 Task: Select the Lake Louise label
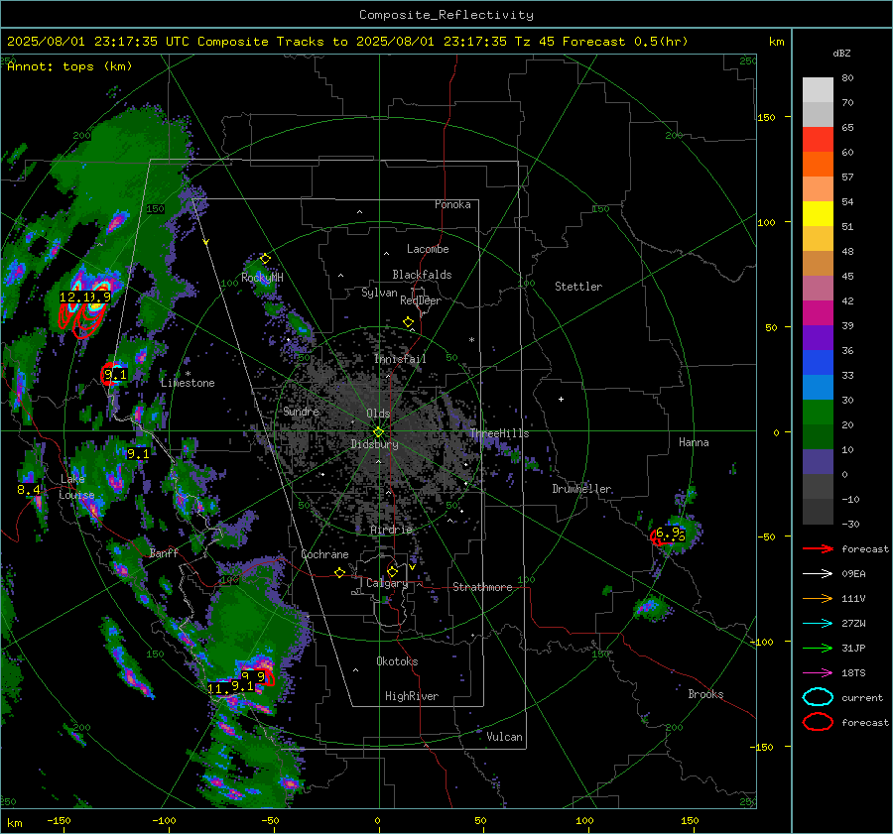tap(76, 487)
